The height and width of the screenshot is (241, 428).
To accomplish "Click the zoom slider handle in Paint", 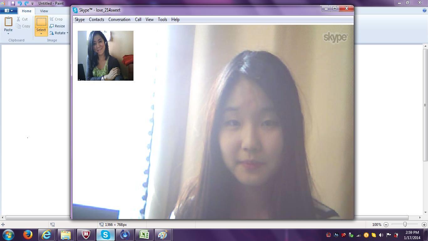I will [x=405, y=224].
